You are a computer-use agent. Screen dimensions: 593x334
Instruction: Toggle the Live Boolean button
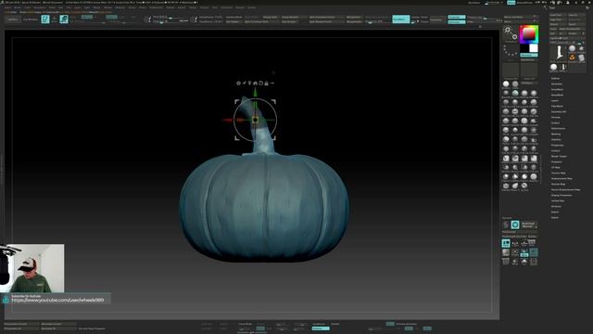31,19
